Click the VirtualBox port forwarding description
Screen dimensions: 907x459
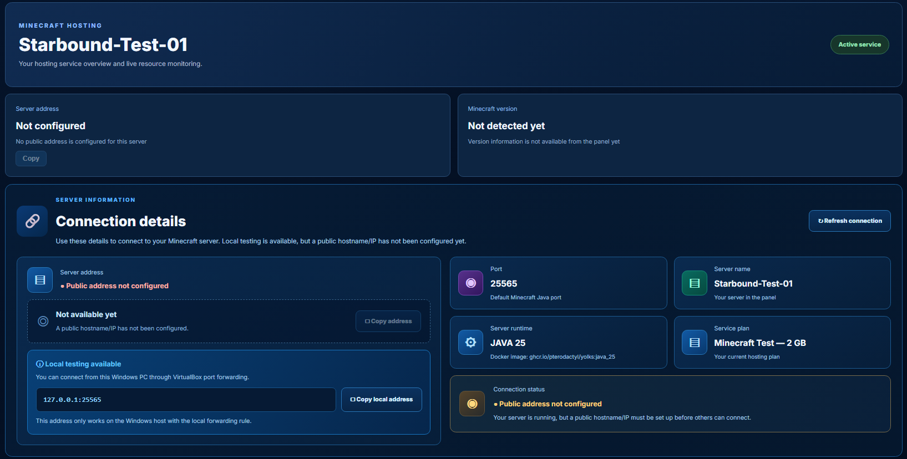coord(143,377)
